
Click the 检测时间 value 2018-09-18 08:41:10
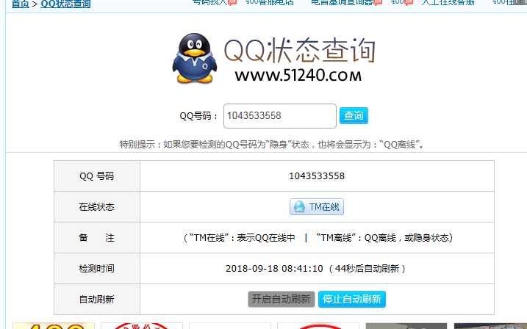point(274,269)
